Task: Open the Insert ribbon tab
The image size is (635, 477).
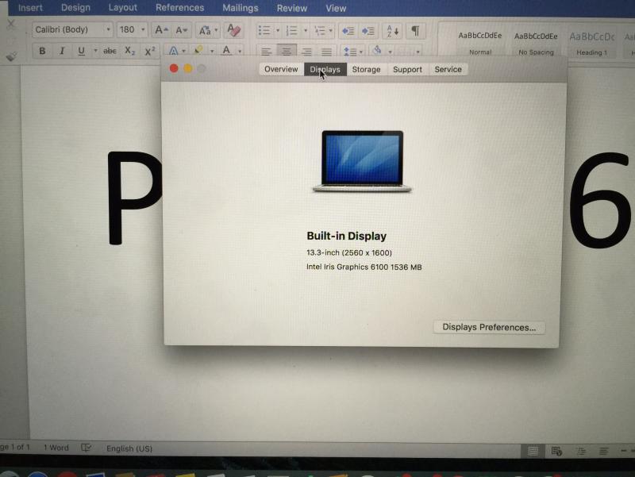Action: pos(30,8)
